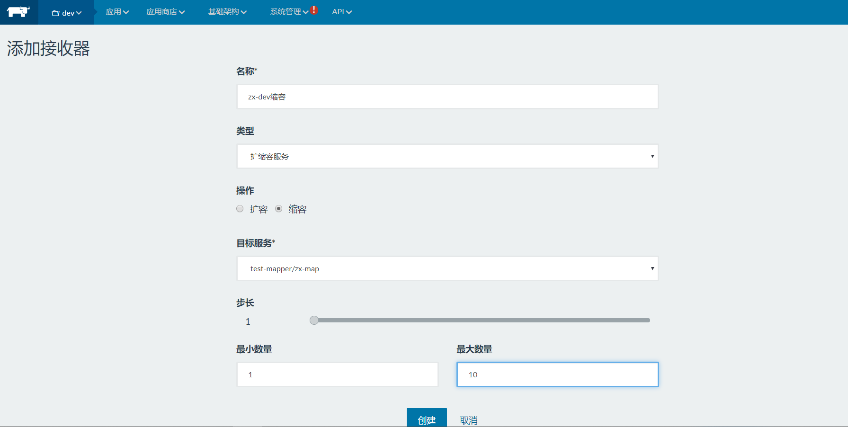Open the dev environment switcher

67,13
